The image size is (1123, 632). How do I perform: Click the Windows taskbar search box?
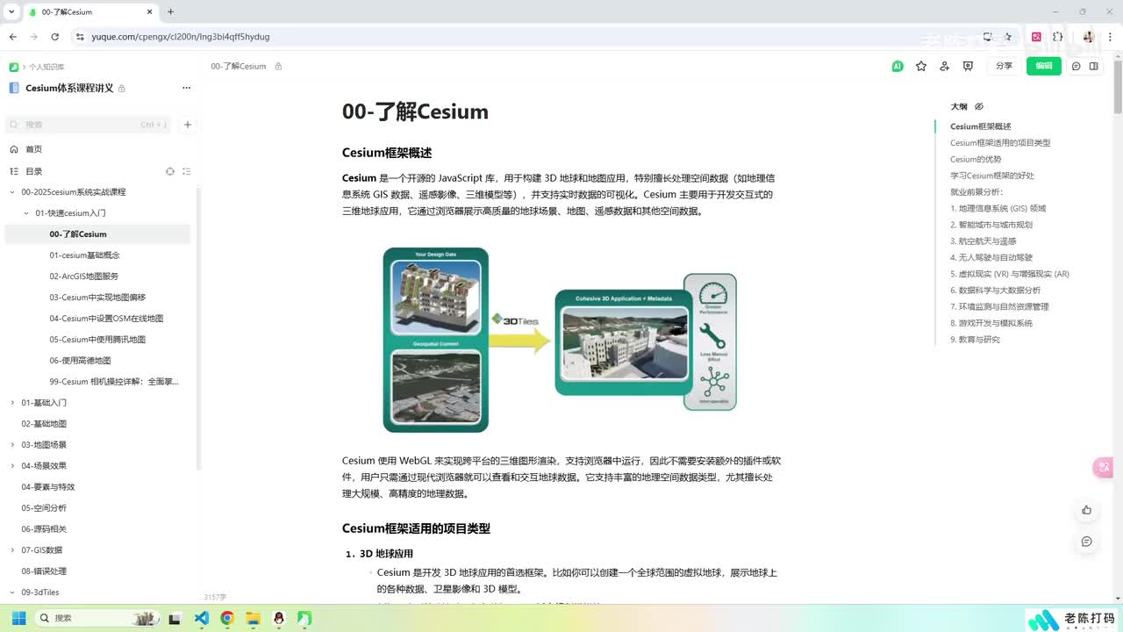98,618
